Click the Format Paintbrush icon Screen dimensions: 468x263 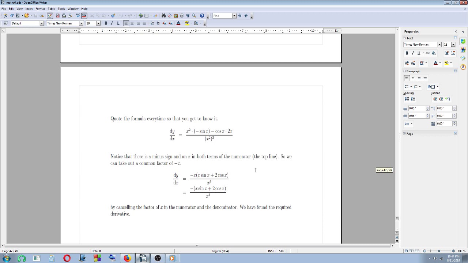[113, 16]
